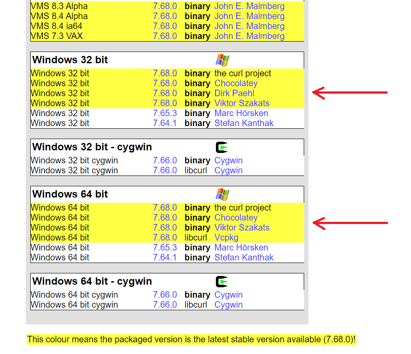This screenshot has width=411, height=354.
Task: Click version 7.65.3 for Windows 32 bit
Action: click(x=165, y=113)
